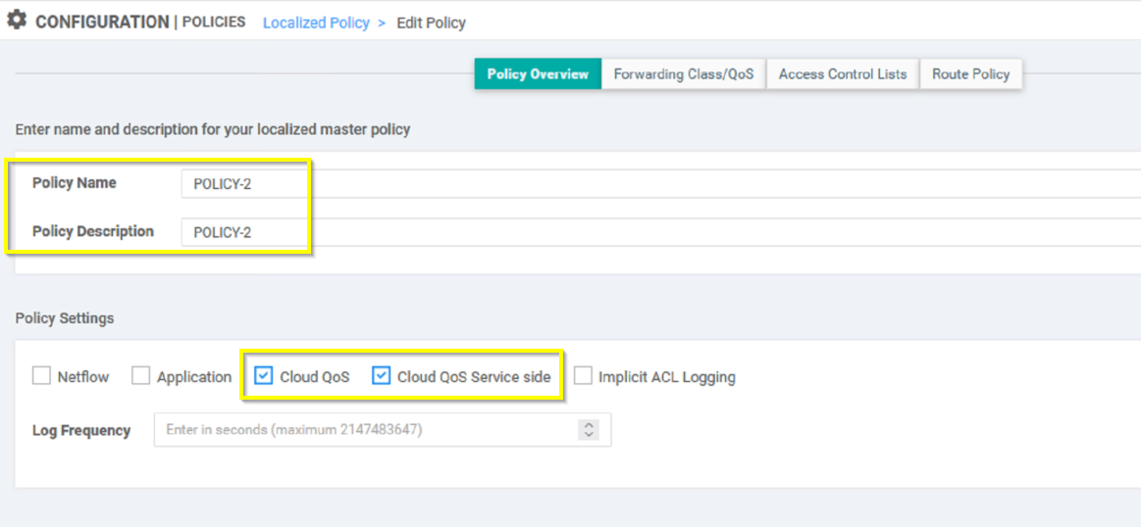
Task: Uncheck Cloud QoS Service side checkbox
Action: pyautogui.click(x=382, y=376)
